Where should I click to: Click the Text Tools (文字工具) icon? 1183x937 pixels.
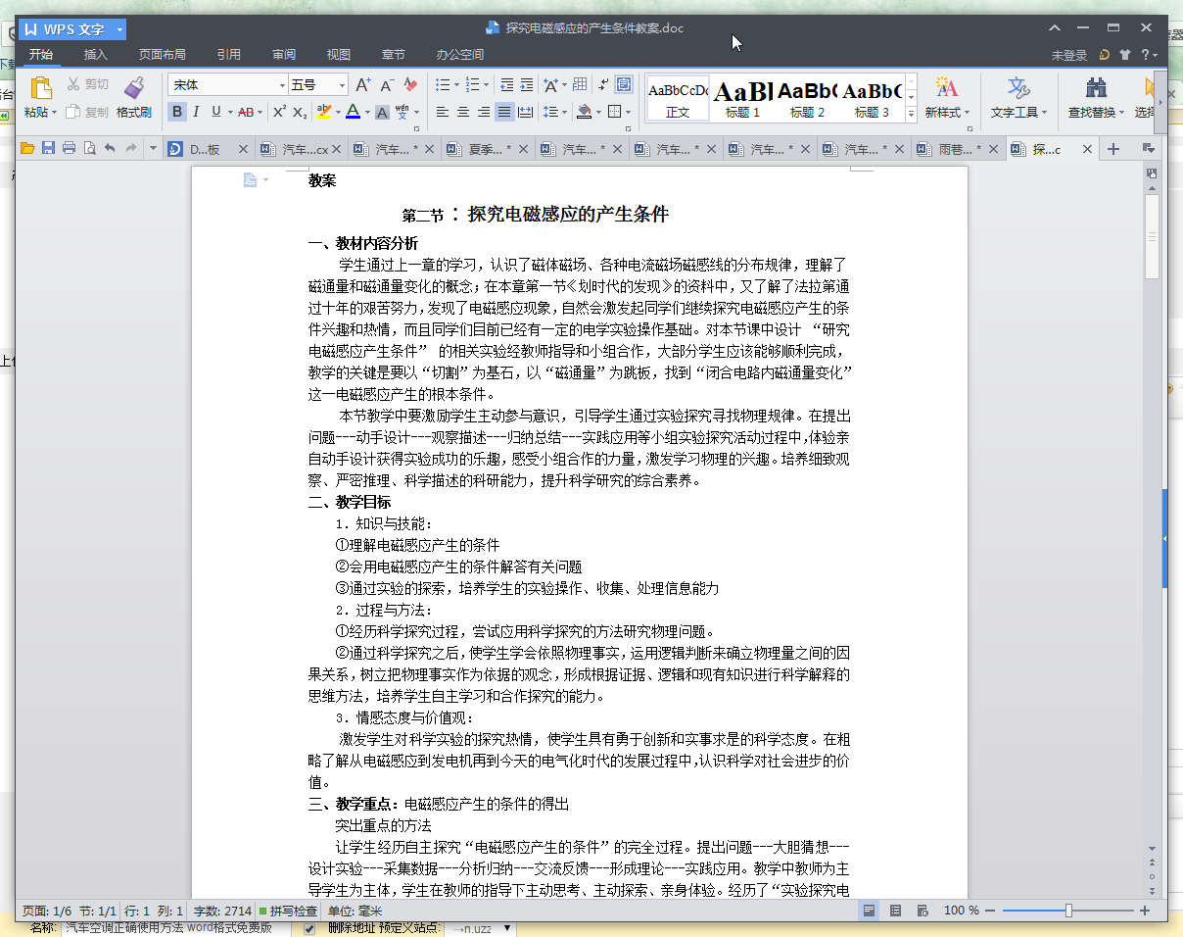(1018, 87)
